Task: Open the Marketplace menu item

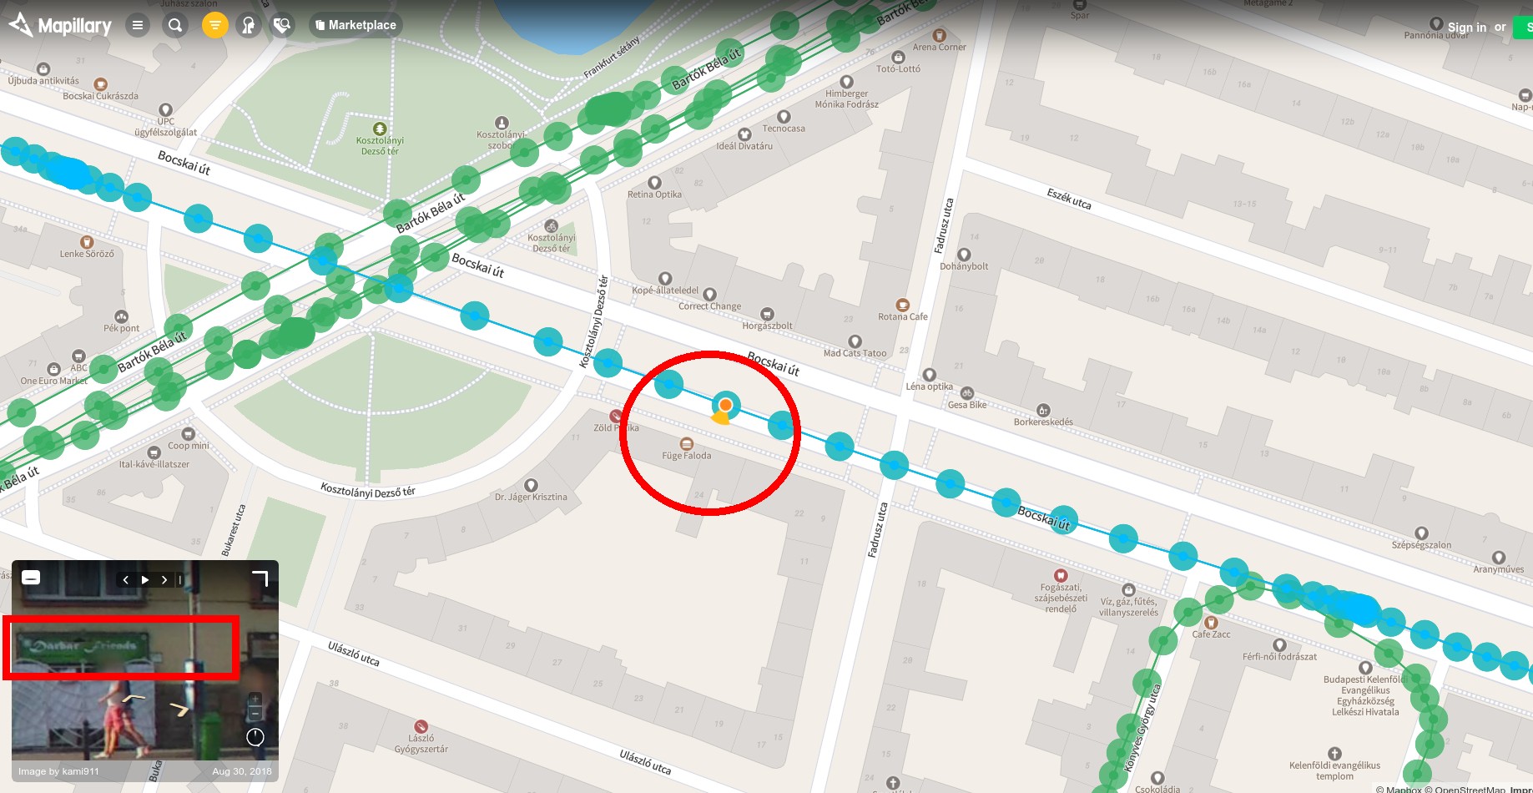Action: click(x=356, y=25)
